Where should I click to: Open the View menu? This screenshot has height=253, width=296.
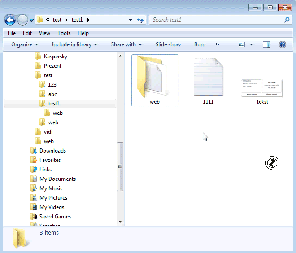(x=44, y=33)
